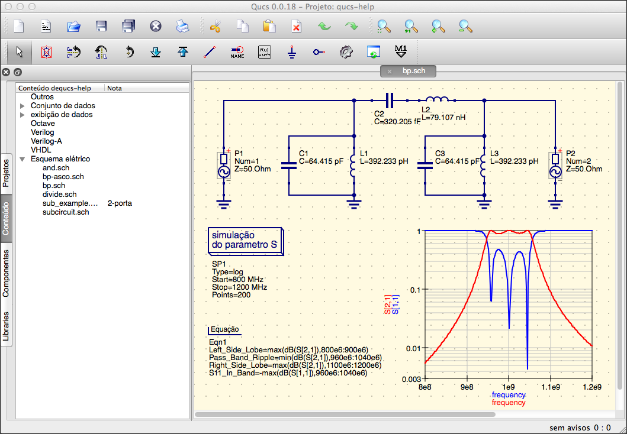Click the vertical scrollbar of schematic

(620, 235)
